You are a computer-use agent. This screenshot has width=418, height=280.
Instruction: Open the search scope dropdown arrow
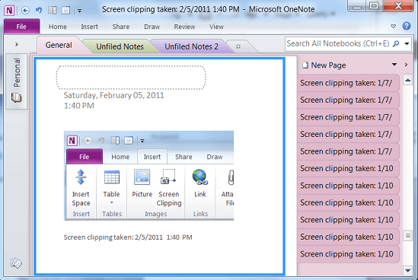[407, 43]
